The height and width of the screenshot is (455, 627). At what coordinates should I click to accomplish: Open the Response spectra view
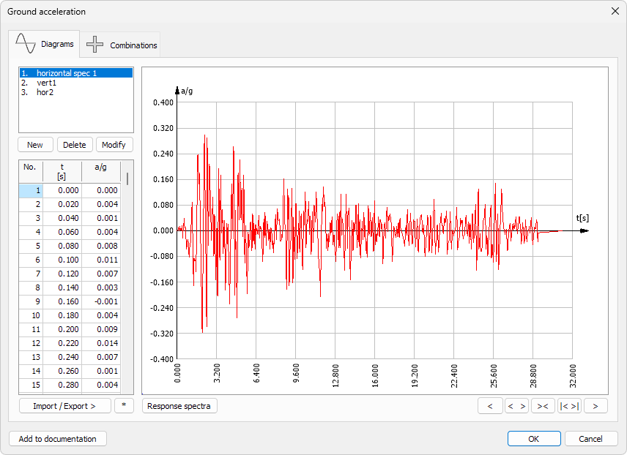179,405
